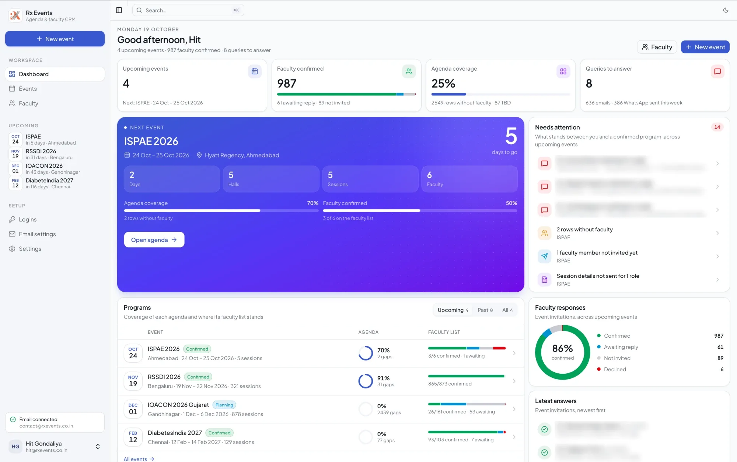Select the Upcoming 4 programs tab
Screen dimensions: 737x462
(x=453, y=310)
